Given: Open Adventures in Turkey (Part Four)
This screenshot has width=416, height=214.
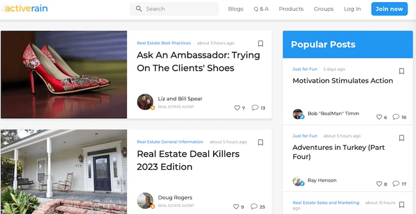Looking at the screenshot, I should click(x=338, y=152).
